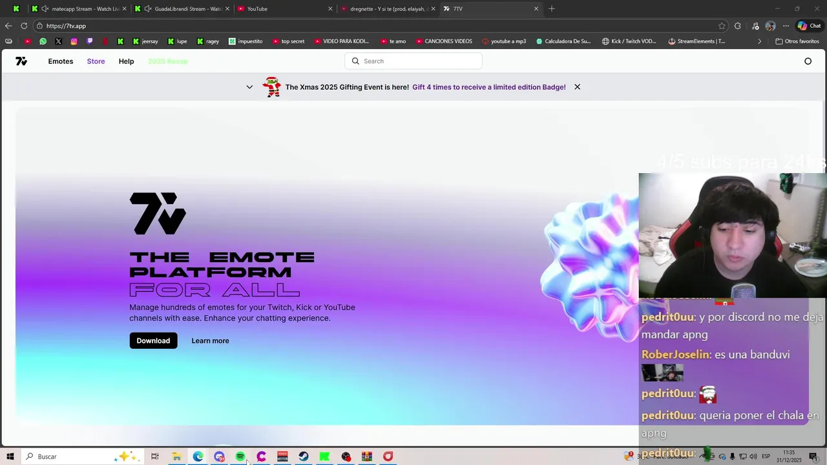Mute the matecapp Stream tab audio

[45, 9]
